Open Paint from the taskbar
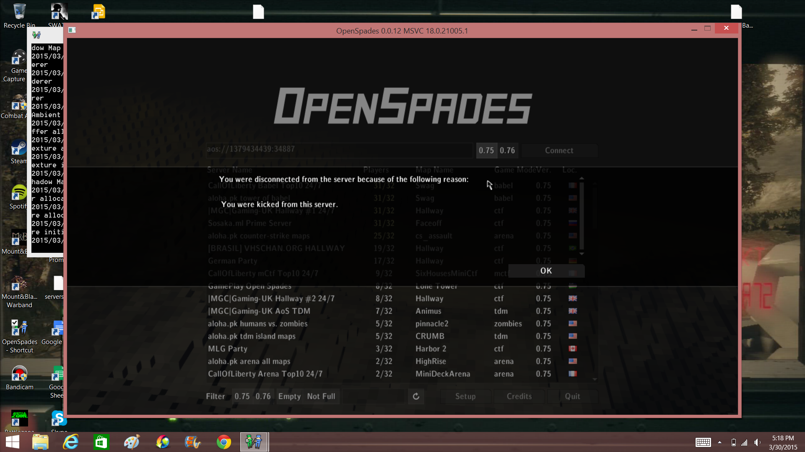This screenshot has height=452, width=805. tap(131, 442)
